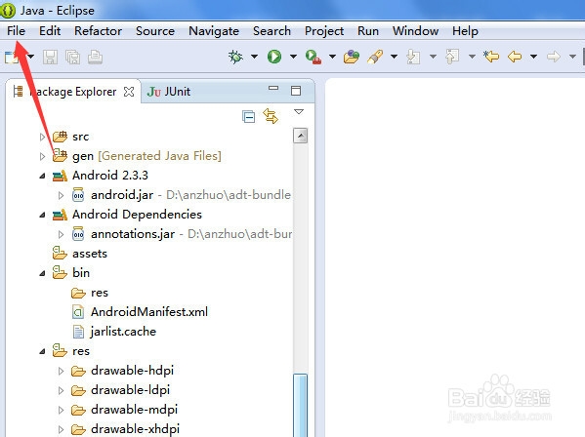585x437 pixels.
Task: Open the Refactor menu
Action: pos(98,31)
